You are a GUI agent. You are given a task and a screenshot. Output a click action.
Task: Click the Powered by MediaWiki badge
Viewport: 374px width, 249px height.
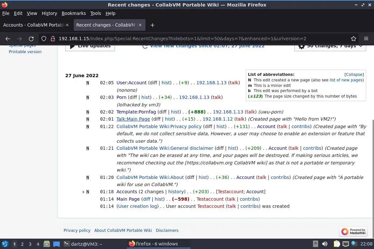tap(353, 231)
